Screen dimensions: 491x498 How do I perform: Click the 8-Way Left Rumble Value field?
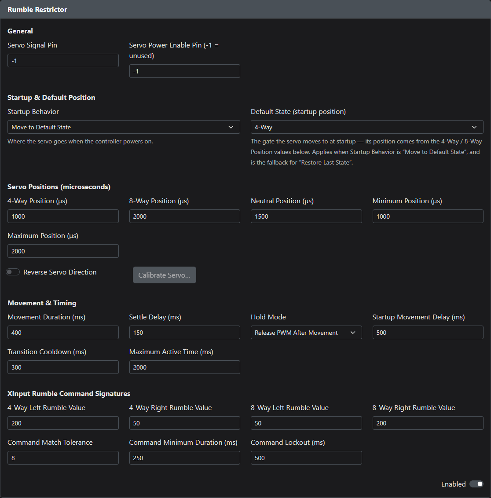coord(306,423)
